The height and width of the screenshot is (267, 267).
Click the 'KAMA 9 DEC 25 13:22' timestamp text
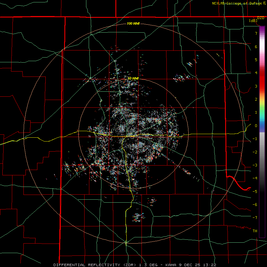[191, 265]
